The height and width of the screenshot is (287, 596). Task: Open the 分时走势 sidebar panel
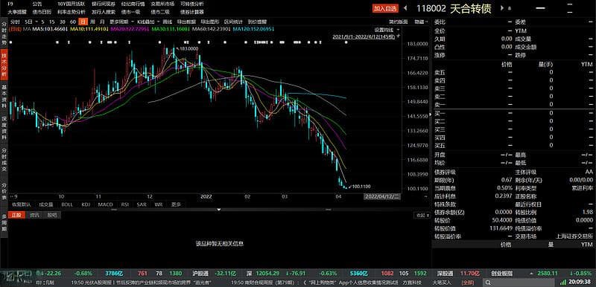[x=4, y=33]
